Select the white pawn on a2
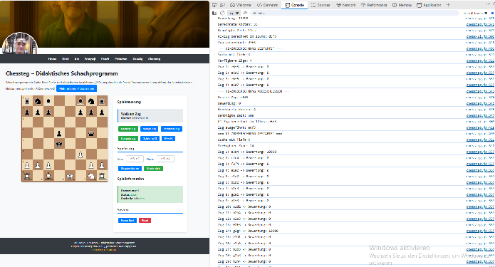The height and width of the screenshot is (267, 495). [x=27, y=165]
